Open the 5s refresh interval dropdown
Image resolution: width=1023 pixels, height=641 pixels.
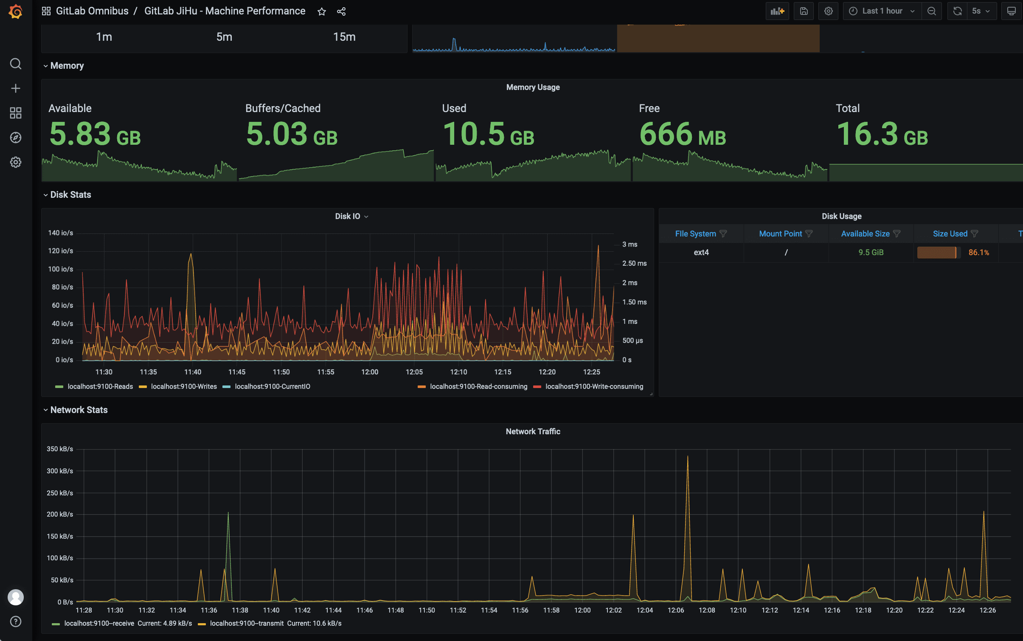[x=981, y=11]
